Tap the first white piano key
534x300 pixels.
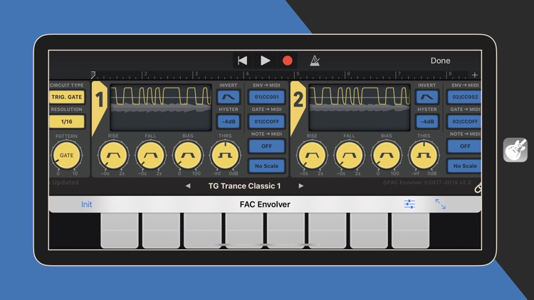click(120, 230)
